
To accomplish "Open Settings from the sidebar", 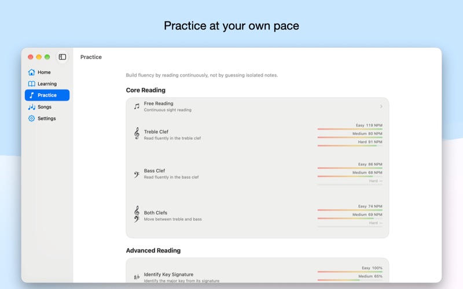I will pyautogui.click(x=47, y=118).
